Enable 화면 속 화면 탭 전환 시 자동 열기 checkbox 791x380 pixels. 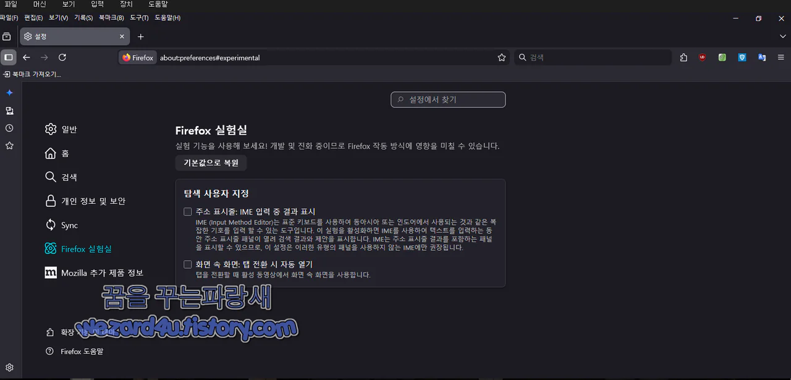(x=188, y=264)
